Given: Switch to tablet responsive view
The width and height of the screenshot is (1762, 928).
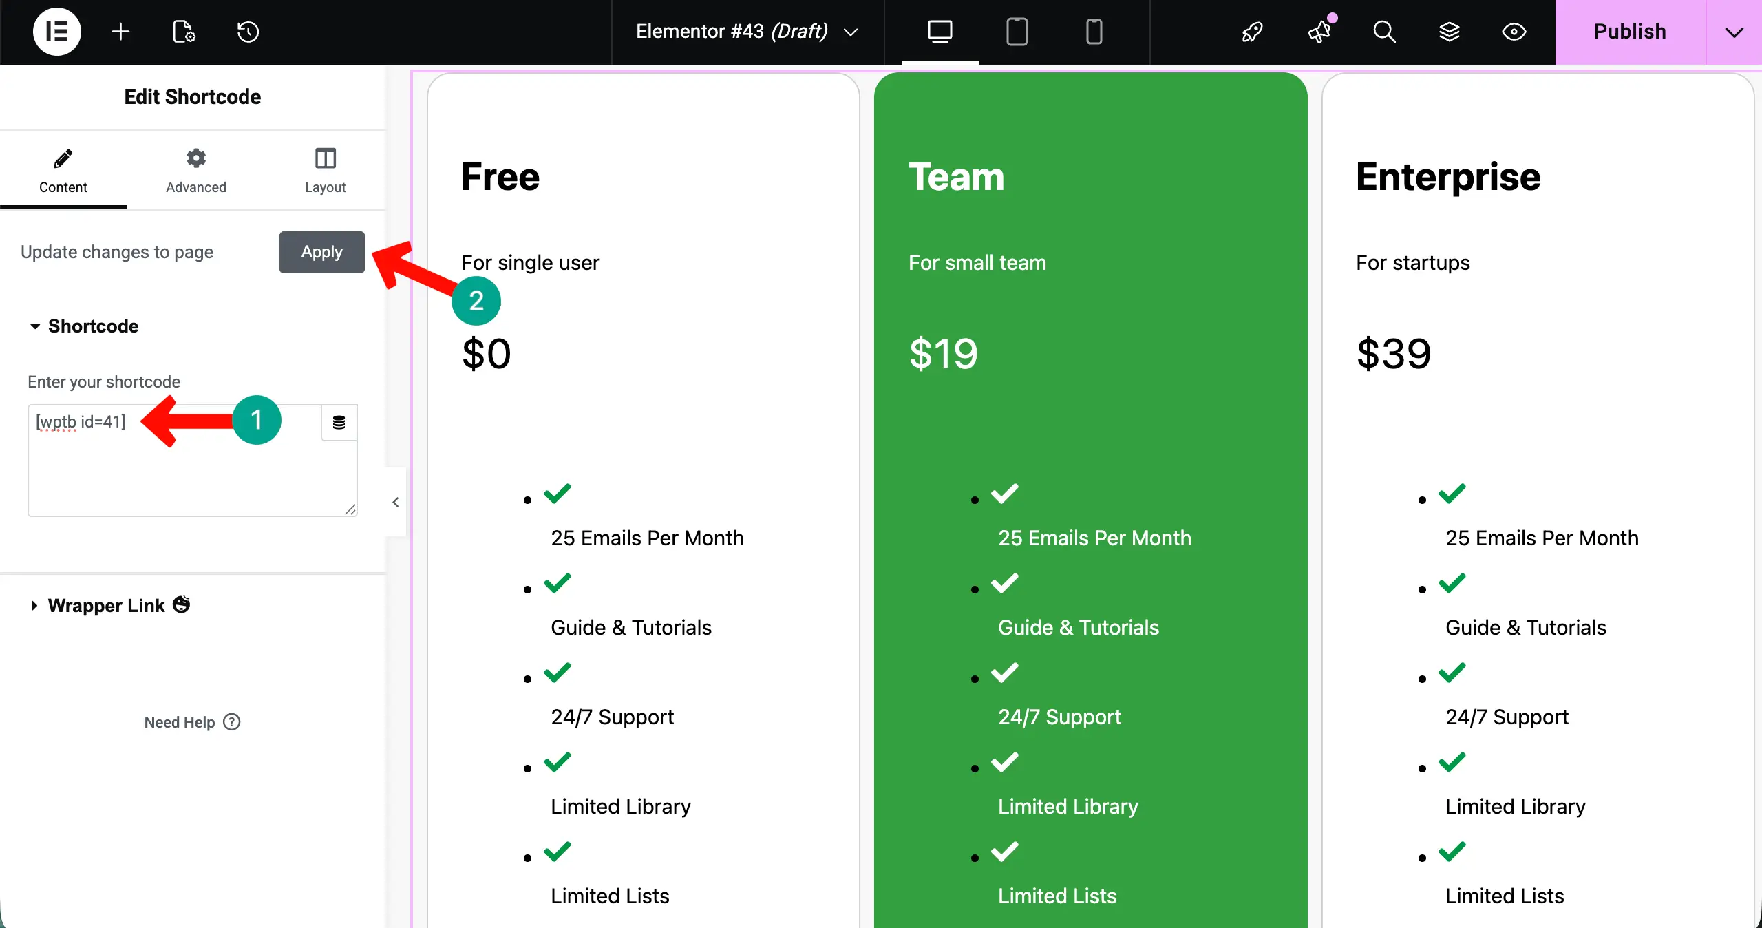Looking at the screenshot, I should tap(1017, 32).
